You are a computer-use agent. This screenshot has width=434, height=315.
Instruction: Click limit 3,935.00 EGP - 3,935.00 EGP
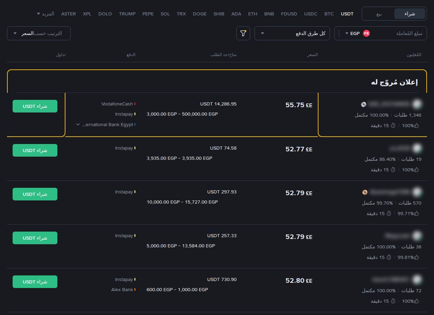pyautogui.click(x=180, y=158)
